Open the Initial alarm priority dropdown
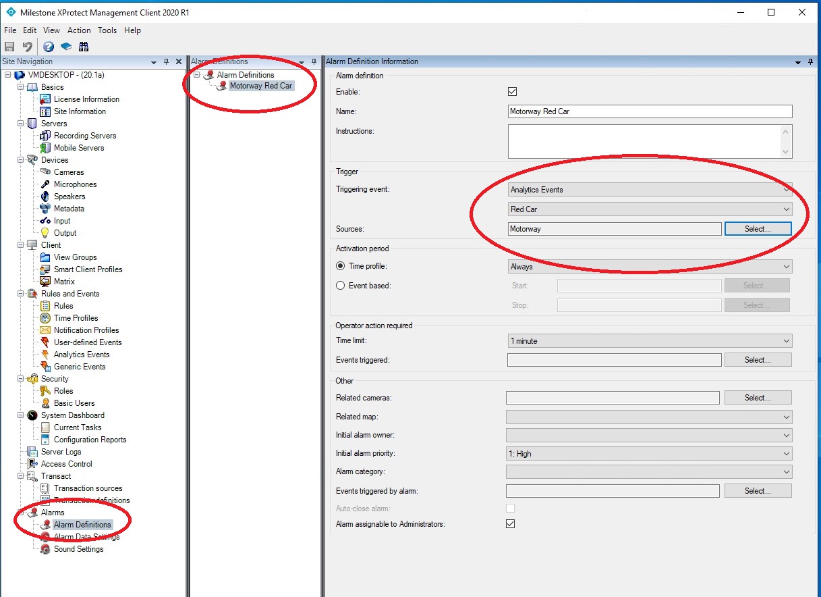The height and width of the screenshot is (597, 821). [x=649, y=454]
